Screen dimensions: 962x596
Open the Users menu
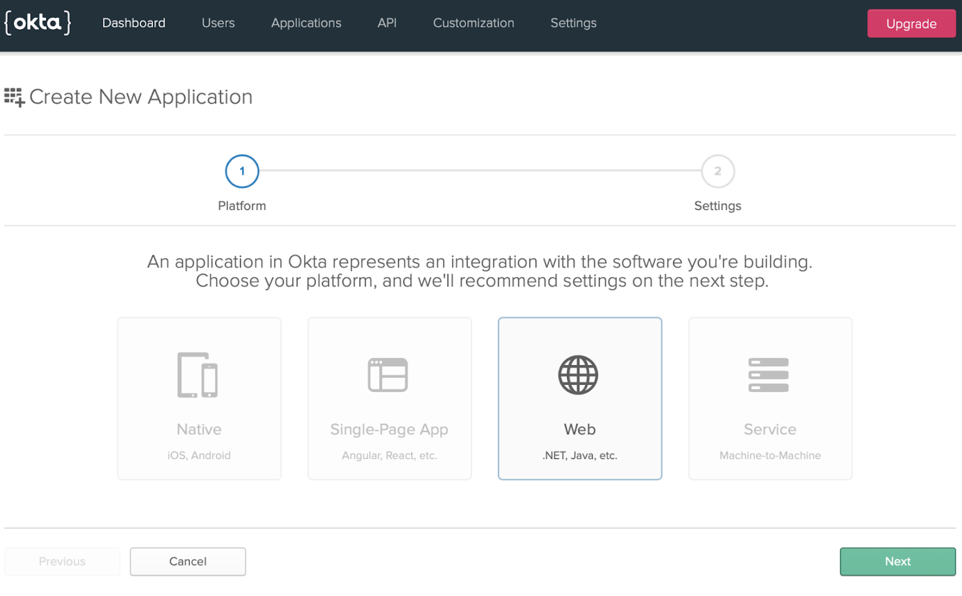click(218, 23)
